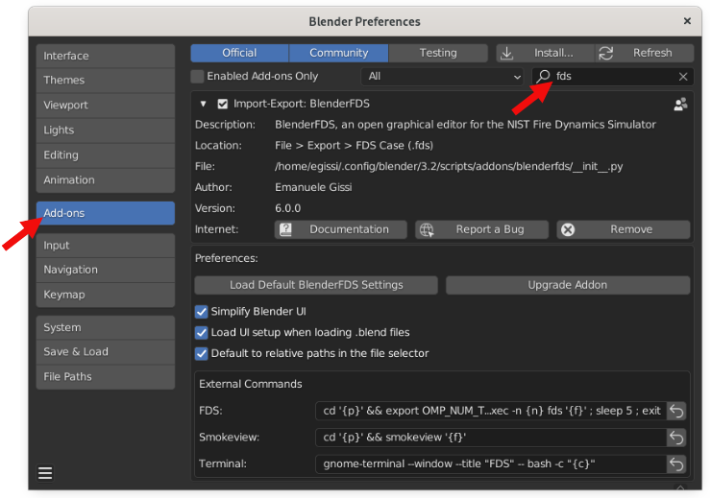Image resolution: width=711 pixels, height=499 pixels.
Task: Click the Refresh button
Action: (645, 53)
